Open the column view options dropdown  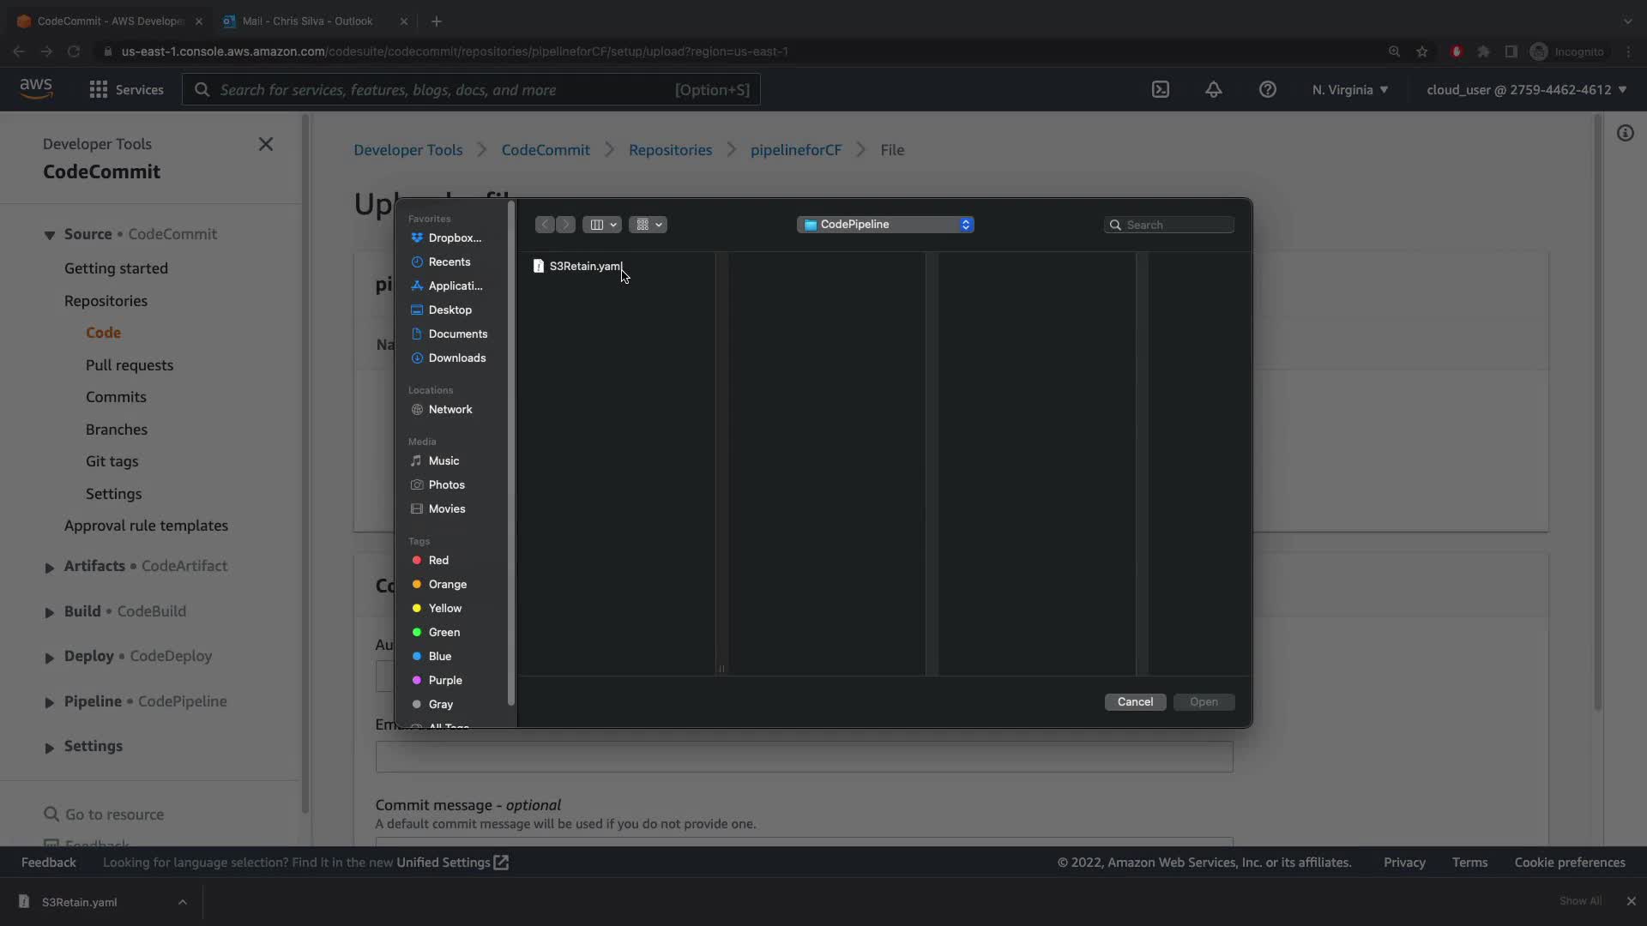[601, 225]
